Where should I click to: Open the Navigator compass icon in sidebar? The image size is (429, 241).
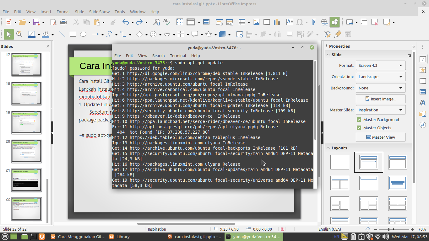[x=423, y=125]
